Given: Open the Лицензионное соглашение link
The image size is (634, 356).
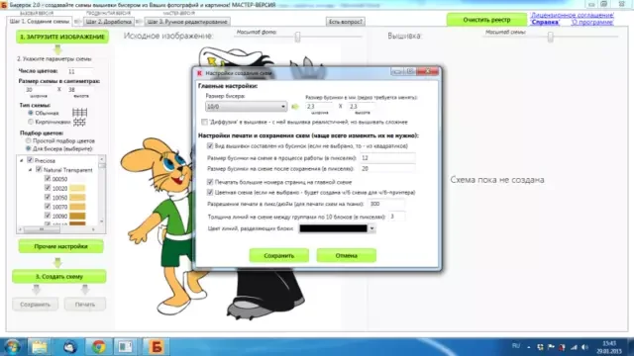Looking at the screenshot, I should pyautogui.click(x=573, y=15).
